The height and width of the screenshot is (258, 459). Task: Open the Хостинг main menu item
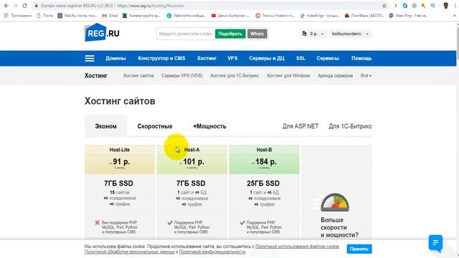(207, 58)
